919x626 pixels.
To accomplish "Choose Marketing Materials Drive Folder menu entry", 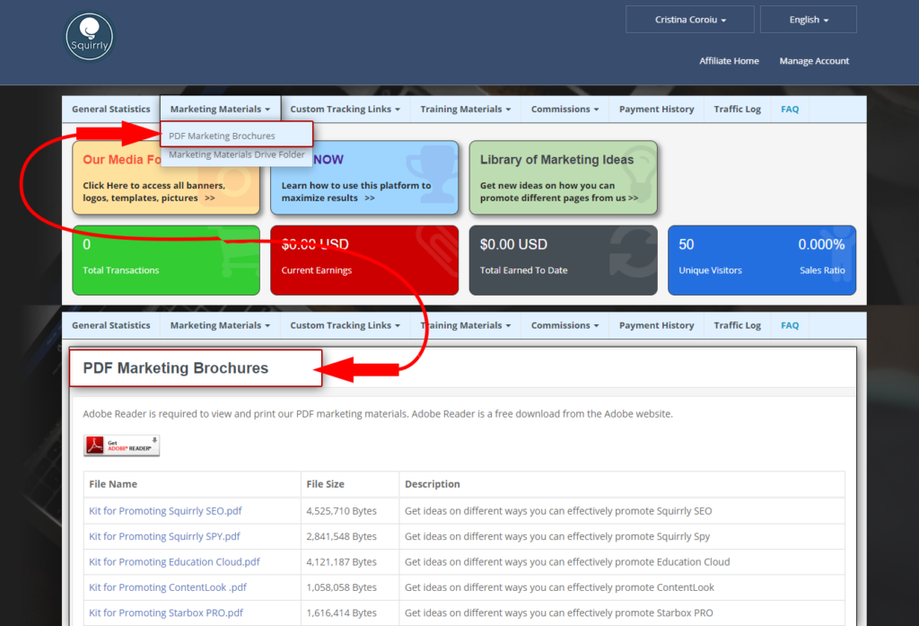I will coord(236,154).
